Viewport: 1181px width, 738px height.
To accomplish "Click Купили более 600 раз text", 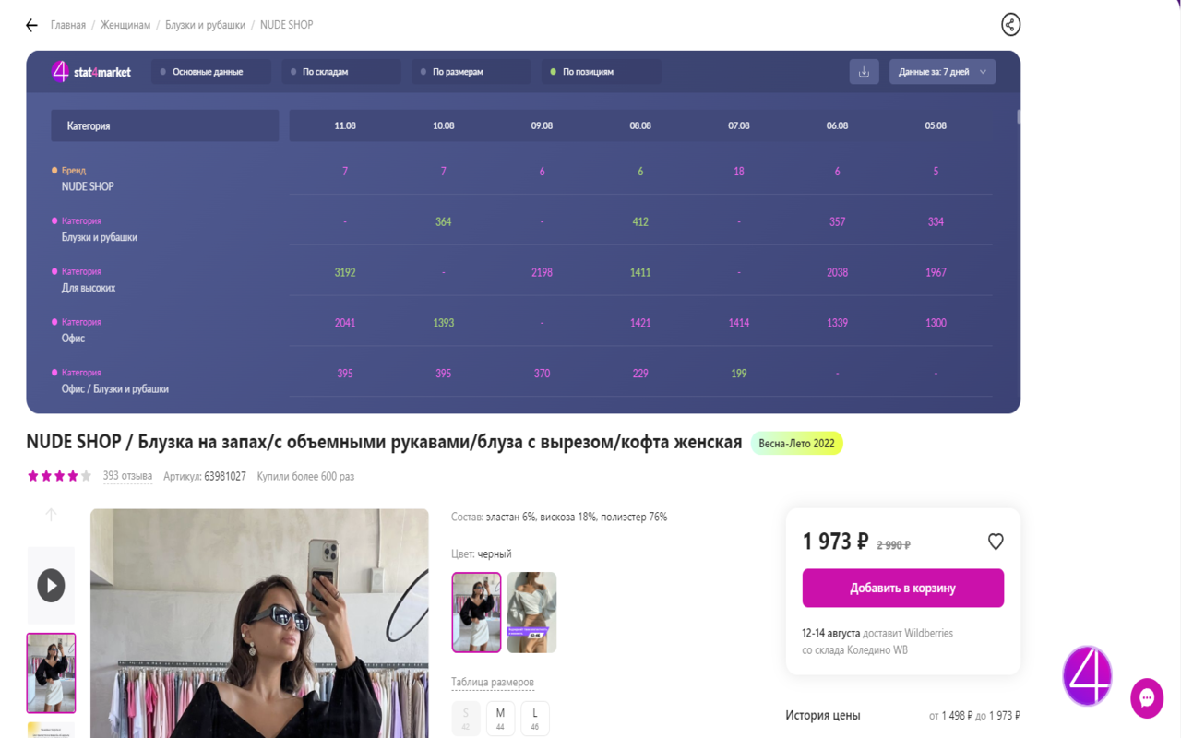I will tap(305, 476).
